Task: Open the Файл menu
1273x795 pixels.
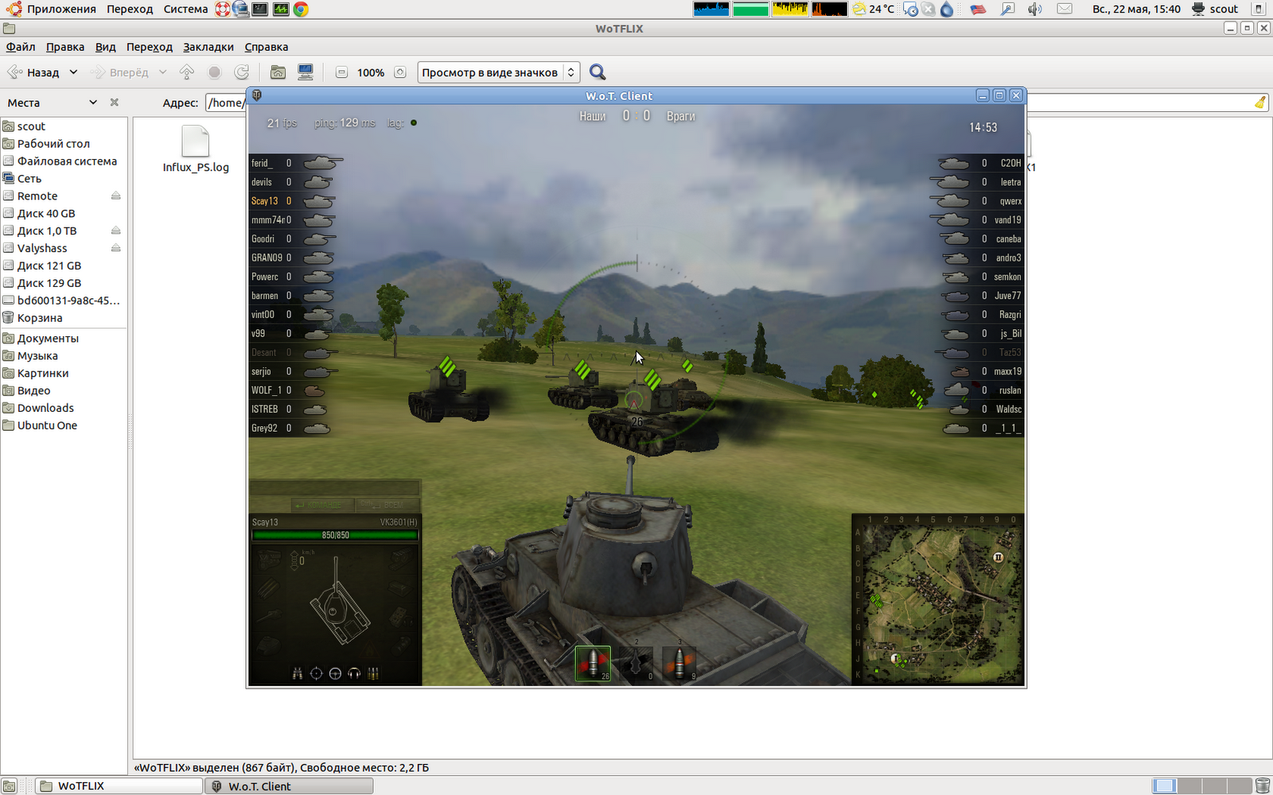Action: (x=21, y=47)
